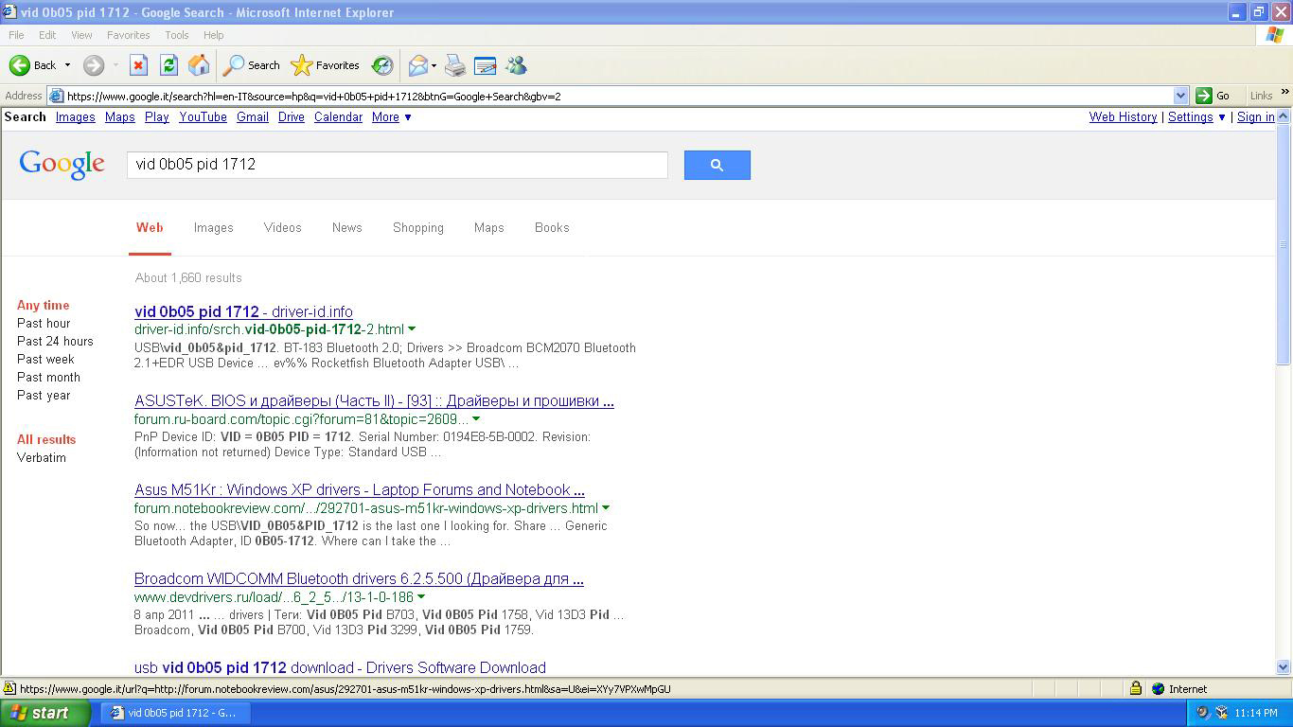Click the Sign in link
Viewport: 1293px width, 727px height.
tap(1255, 116)
